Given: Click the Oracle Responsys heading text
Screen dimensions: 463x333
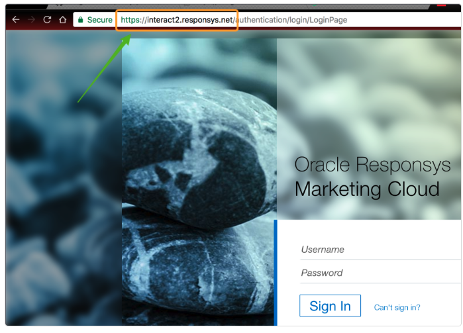Looking at the screenshot, I should pos(372,165).
